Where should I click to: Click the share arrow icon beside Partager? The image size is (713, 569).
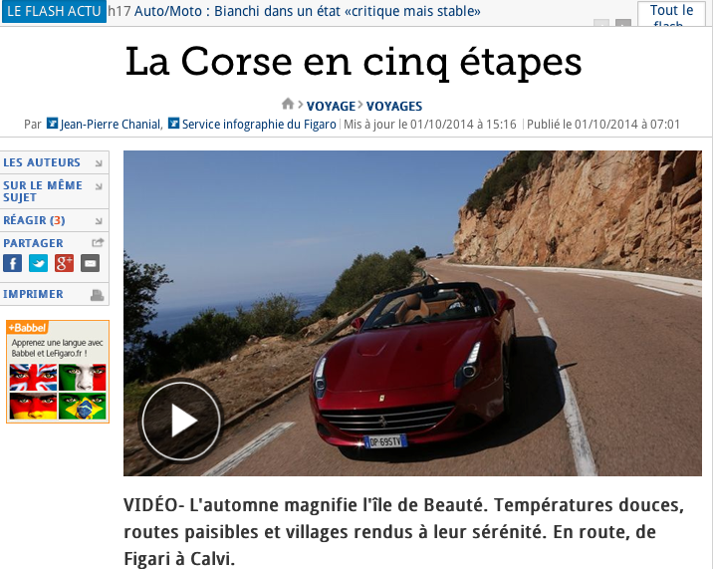98,242
